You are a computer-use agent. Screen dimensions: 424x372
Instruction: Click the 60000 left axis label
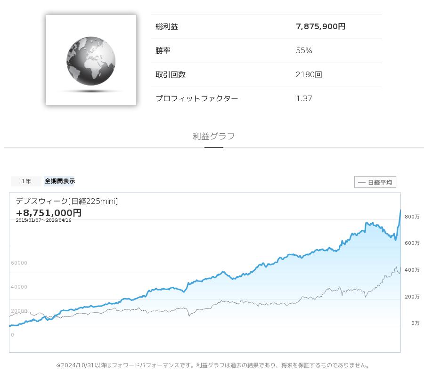(19, 263)
